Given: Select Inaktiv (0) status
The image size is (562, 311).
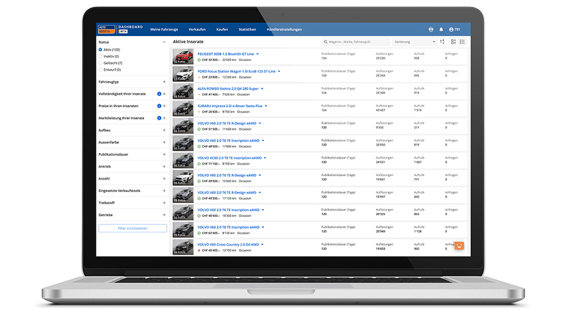Looking at the screenshot, I should point(100,56).
